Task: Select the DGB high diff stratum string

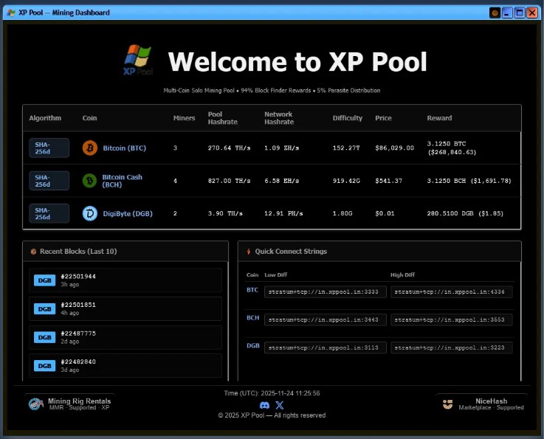Action: coord(452,348)
